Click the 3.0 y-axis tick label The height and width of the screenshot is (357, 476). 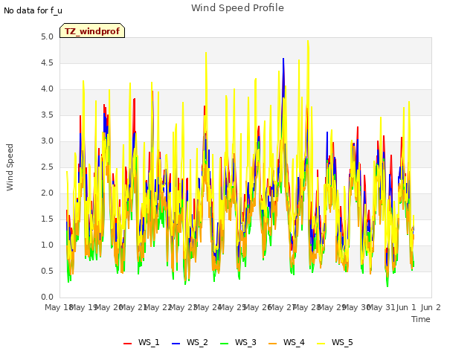[x=47, y=141]
